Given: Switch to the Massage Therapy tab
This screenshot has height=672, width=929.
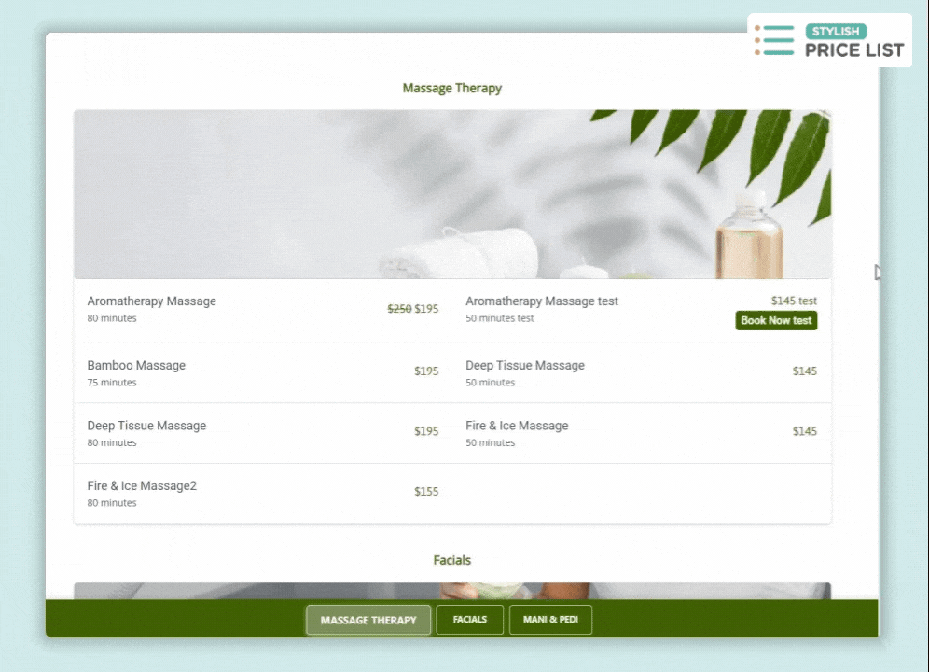Looking at the screenshot, I should (368, 620).
